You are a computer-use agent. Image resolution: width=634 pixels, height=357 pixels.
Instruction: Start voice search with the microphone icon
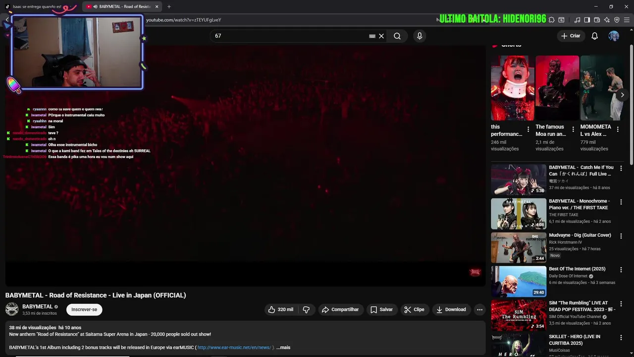click(x=420, y=36)
